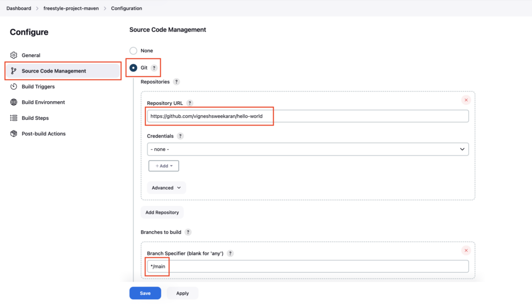Viewport: 532px width, 304px height.
Task: Open help icon next to Credentials
Action: click(180, 136)
